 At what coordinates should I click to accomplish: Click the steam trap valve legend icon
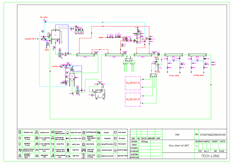[68, 132]
